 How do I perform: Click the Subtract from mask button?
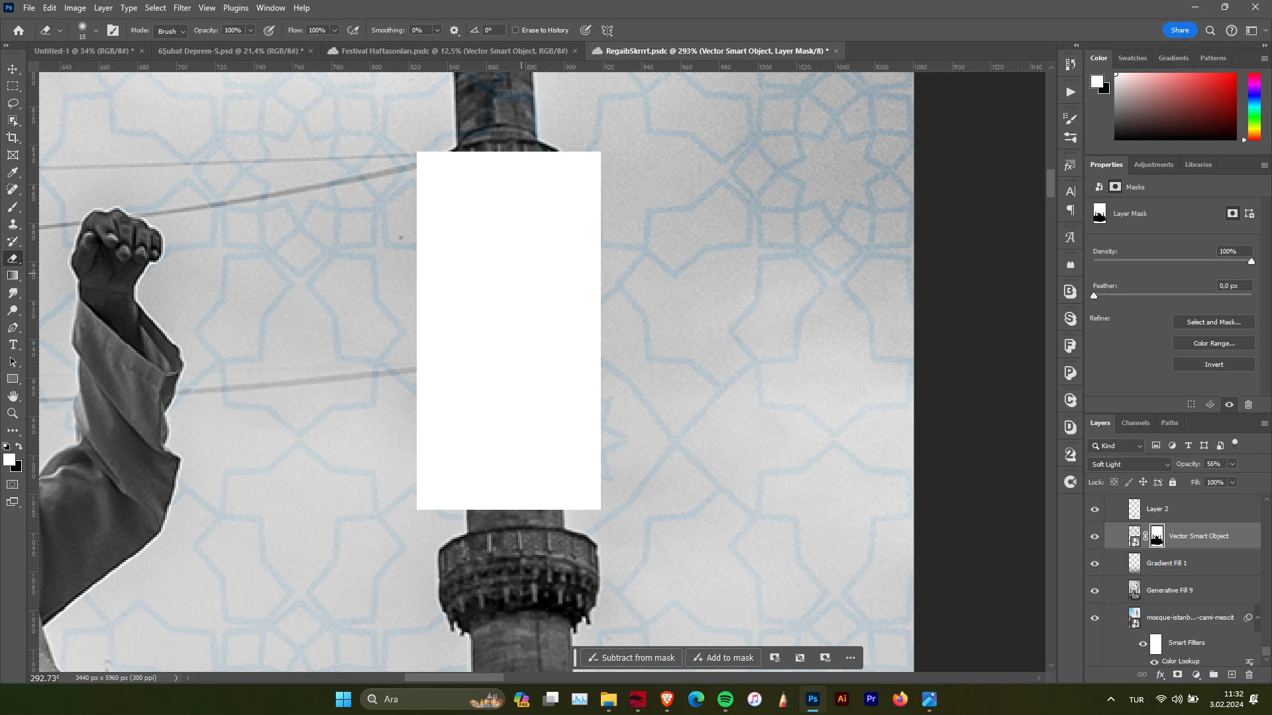pyautogui.click(x=630, y=658)
